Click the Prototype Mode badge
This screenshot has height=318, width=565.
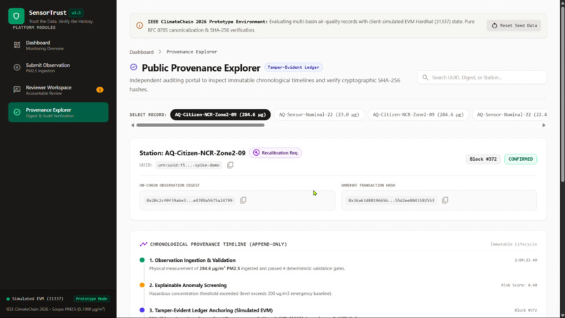(x=92, y=299)
